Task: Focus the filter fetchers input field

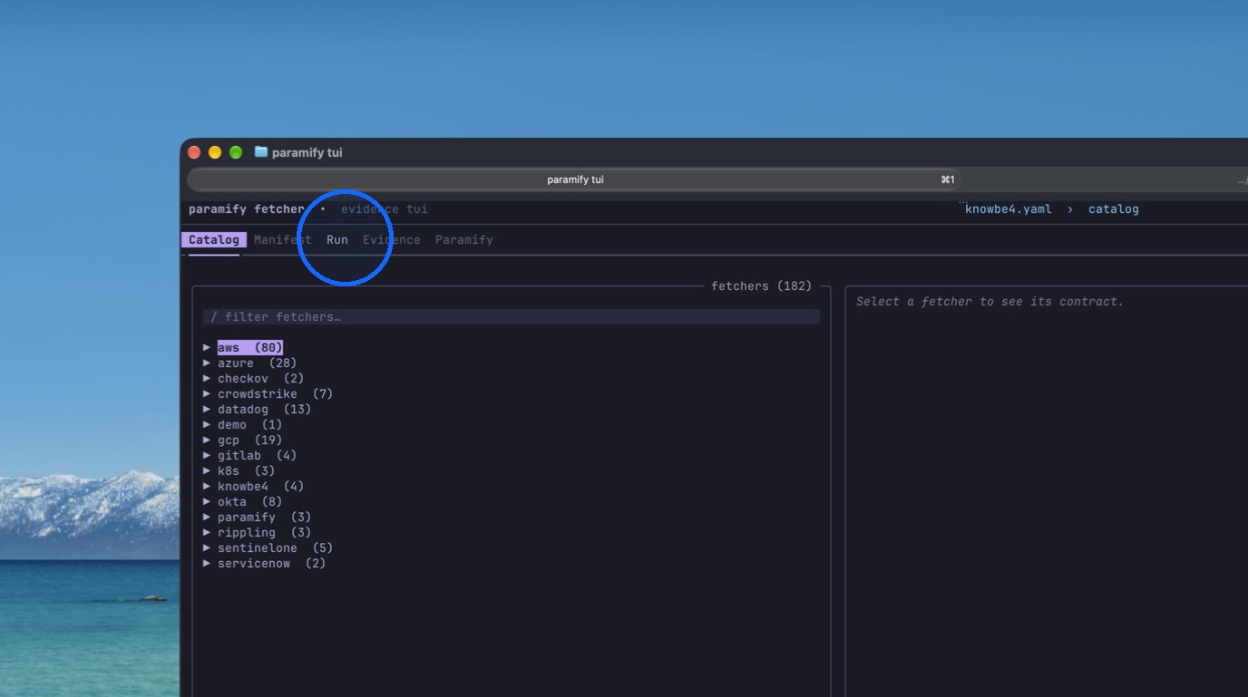Action: tap(512, 317)
